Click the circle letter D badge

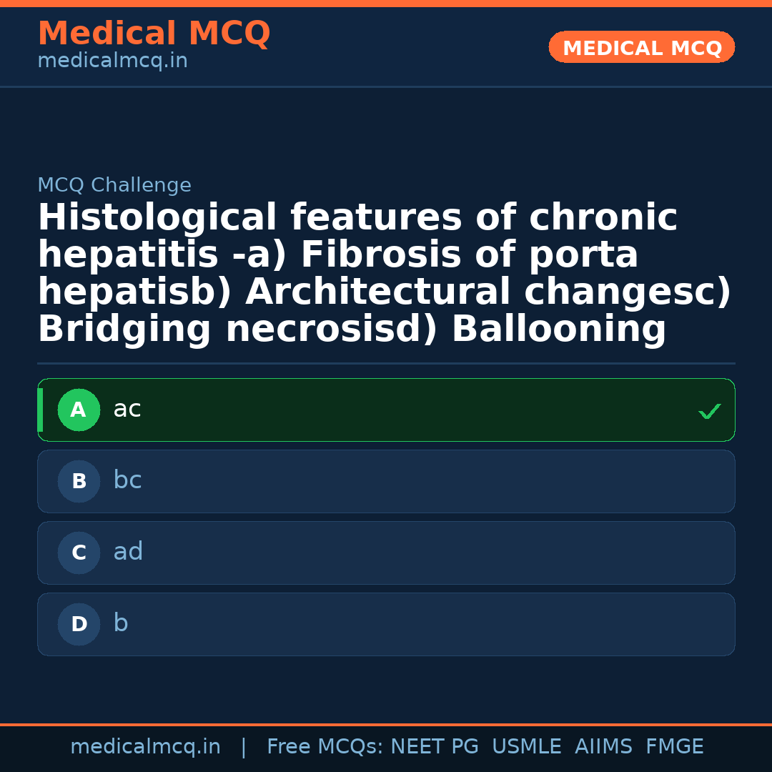pos(79,625)
